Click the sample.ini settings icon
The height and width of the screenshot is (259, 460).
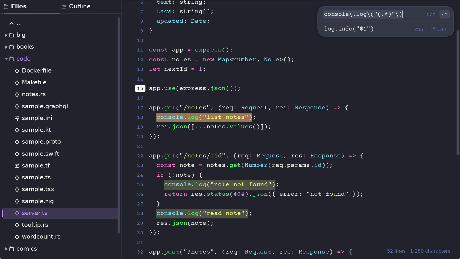tap(17, 118)
